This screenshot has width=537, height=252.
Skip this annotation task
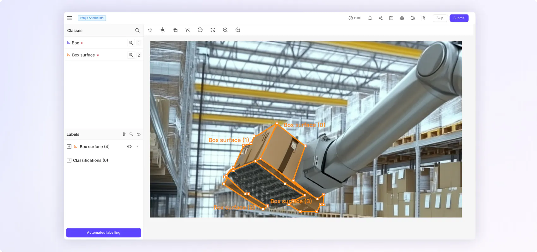click(440, 18)
